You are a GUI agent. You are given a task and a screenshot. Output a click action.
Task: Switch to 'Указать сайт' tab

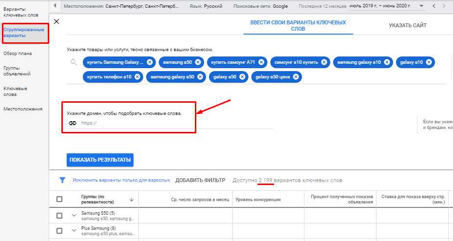[x=407, y=26]
